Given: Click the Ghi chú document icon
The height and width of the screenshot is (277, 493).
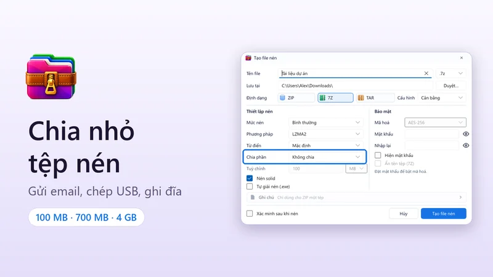Looking at the screenshot, I should click(x=253, y=197).
